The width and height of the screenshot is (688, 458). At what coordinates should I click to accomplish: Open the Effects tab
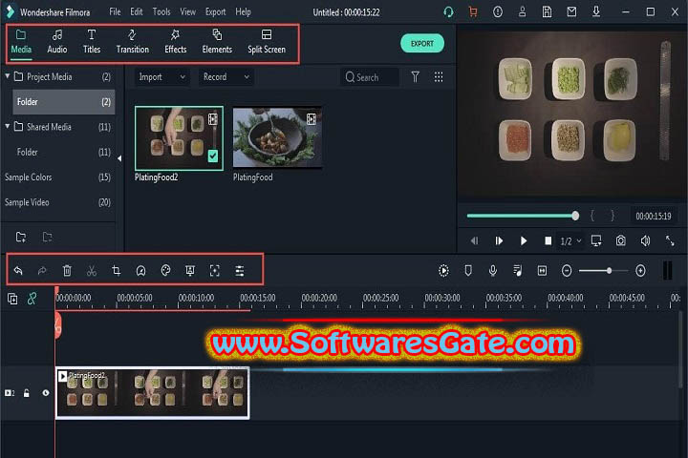click(x=176, y=42)
